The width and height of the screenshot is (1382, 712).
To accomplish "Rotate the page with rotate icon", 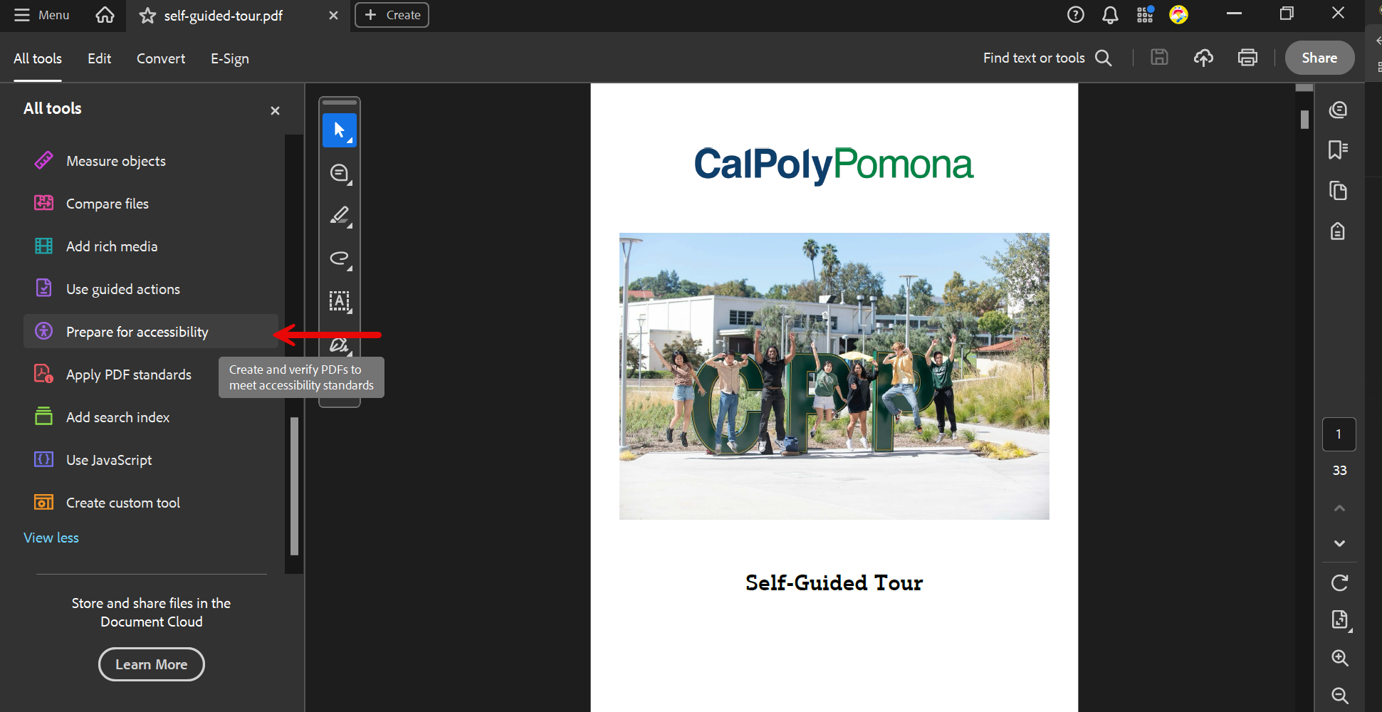I will pyautogui.click(x=1339, y=583).
